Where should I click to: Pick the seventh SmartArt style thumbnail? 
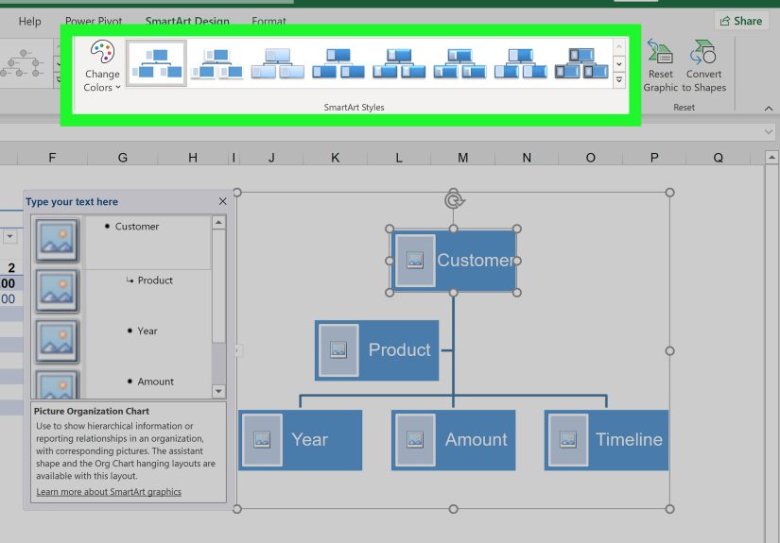[520, 63]
